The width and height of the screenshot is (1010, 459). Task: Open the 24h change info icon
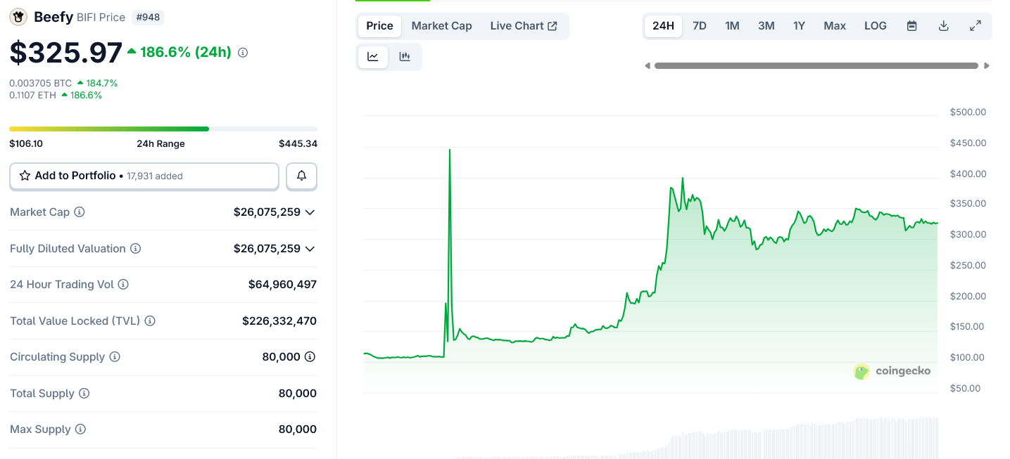pyautogui.click(x=243, y=53)
